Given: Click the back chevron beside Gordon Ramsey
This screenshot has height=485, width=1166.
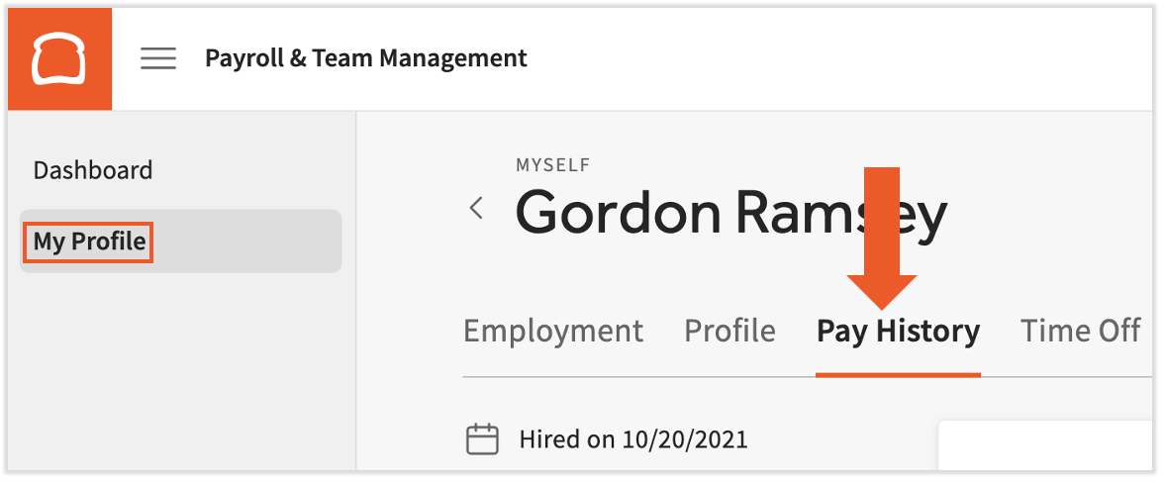Looking at the screenshot, I should pos(477,208).
